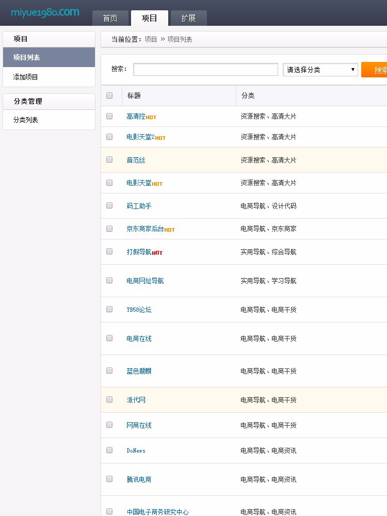Open the 中国电子商务研究中心 project link
The height and width of the screenshot is (516, 387).
tap(157, 512)
